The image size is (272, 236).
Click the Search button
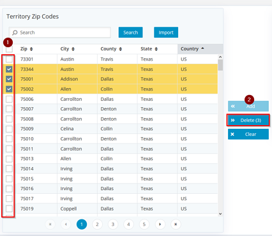coord(130,33)
